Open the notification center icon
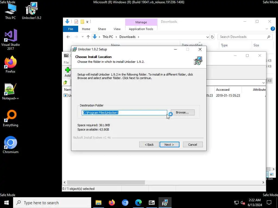 pyautogui.click(x=269, y=203)
